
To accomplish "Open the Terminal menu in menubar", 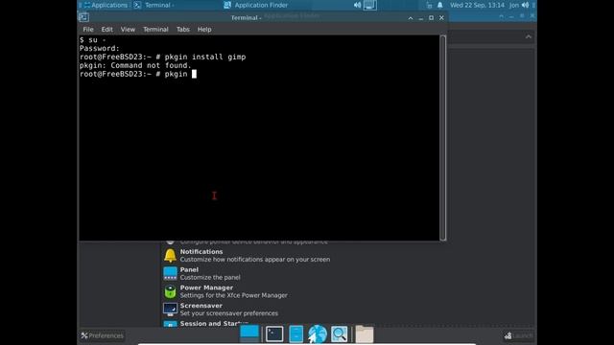I will 155,30.
